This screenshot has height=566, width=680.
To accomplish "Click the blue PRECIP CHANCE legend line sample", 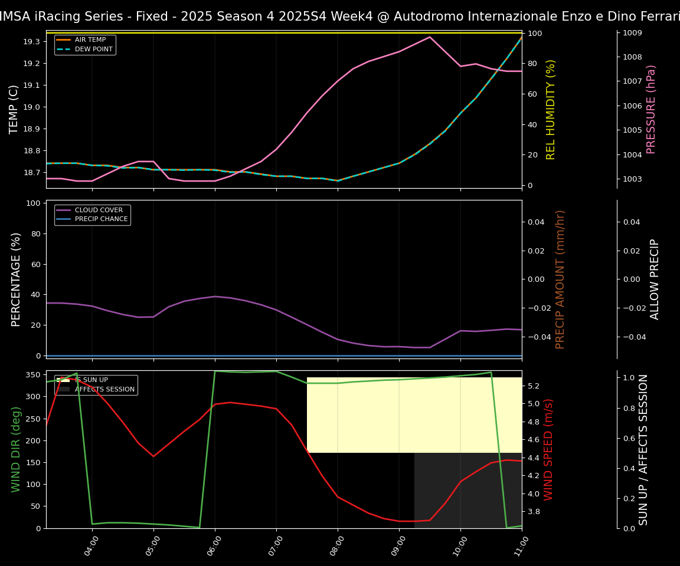I will click(x=64, y=219).
